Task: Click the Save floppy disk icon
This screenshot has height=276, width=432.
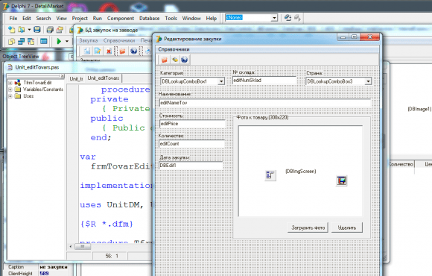Action: (x=37, y=30)
